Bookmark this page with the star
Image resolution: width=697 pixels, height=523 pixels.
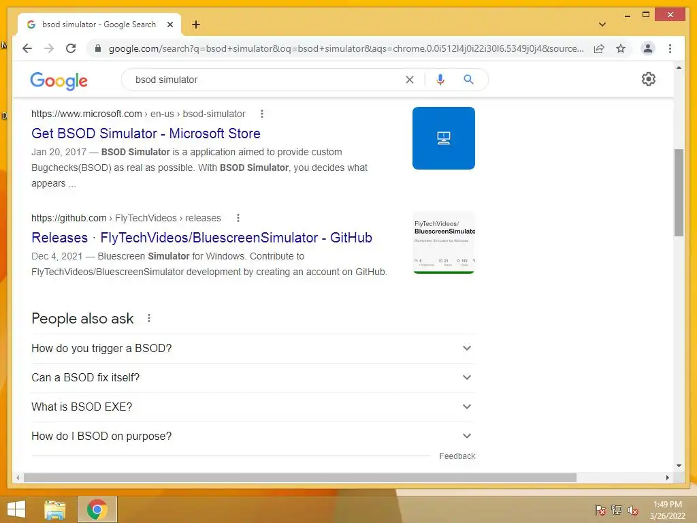click(x=621, y=48)
